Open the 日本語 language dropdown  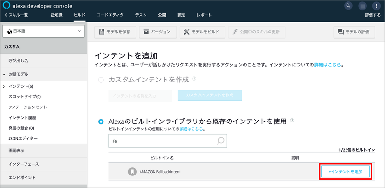(x=43, y=31)
